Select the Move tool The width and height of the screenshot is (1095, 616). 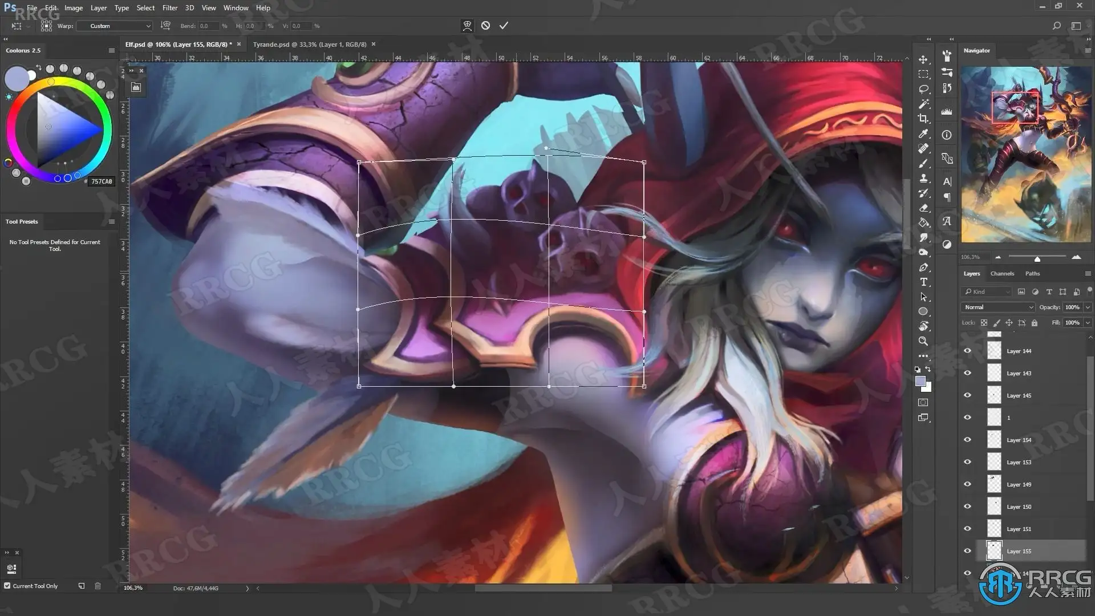[x=923, y=59]
